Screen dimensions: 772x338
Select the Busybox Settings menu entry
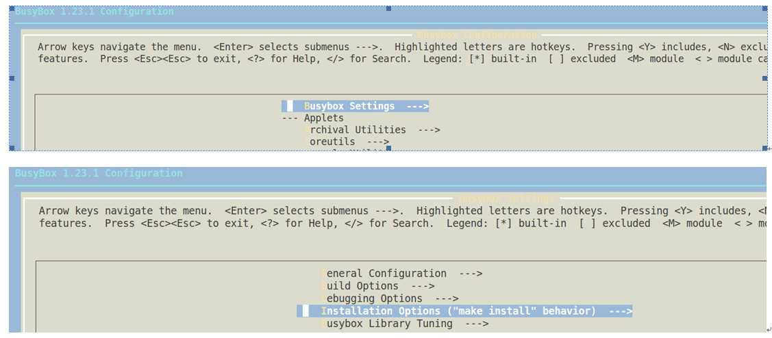tap(355, 106)
